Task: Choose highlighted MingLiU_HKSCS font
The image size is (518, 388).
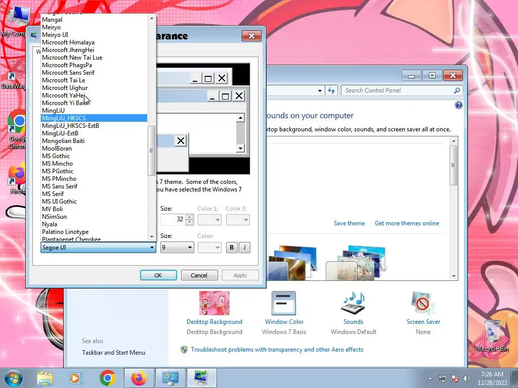Action: point(94,118)
